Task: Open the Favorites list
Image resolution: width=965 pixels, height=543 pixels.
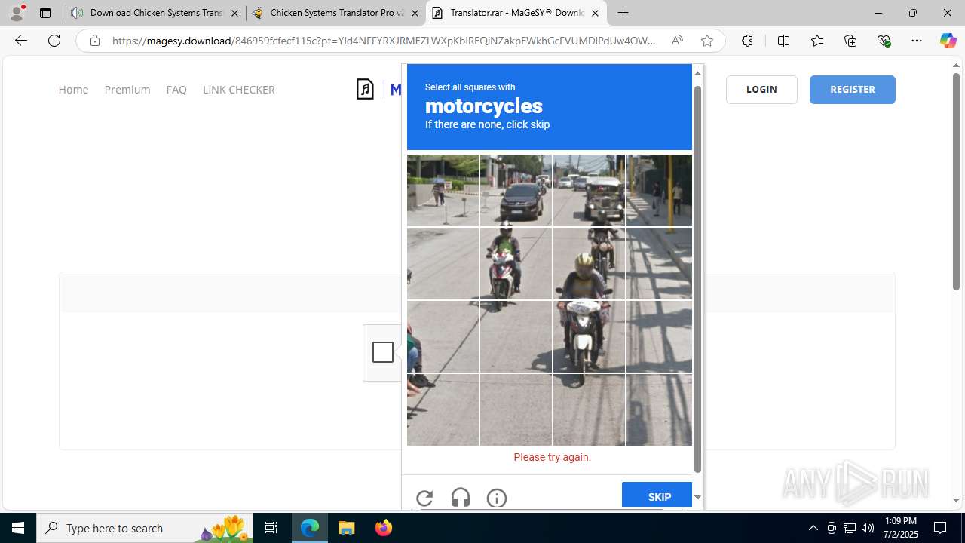Action: (816, 41)
